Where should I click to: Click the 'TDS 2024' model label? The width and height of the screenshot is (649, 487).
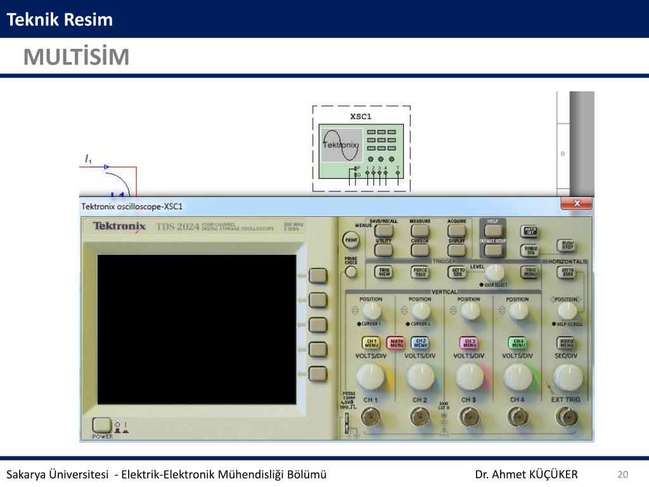pyautogui.click(x=177, y=226)
